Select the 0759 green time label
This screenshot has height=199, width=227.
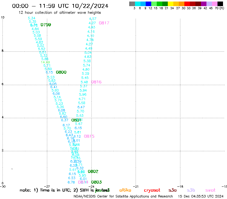[x=46, y=25]
